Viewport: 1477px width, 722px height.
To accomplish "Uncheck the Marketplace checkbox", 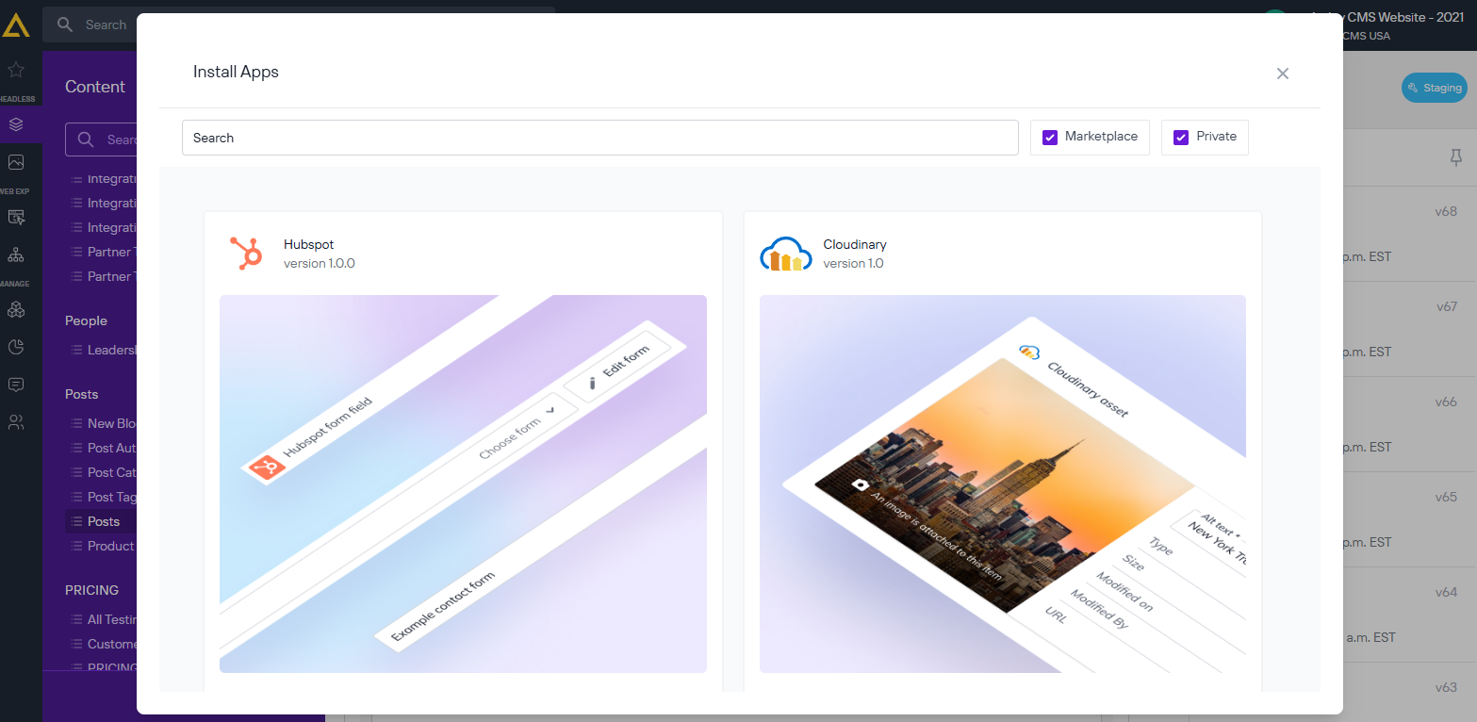I will (1049, 137).
